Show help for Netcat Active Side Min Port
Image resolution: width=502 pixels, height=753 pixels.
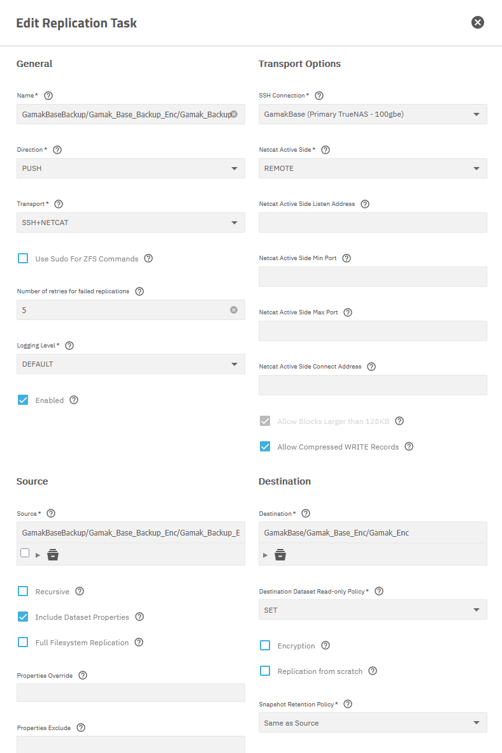point(347,258)
